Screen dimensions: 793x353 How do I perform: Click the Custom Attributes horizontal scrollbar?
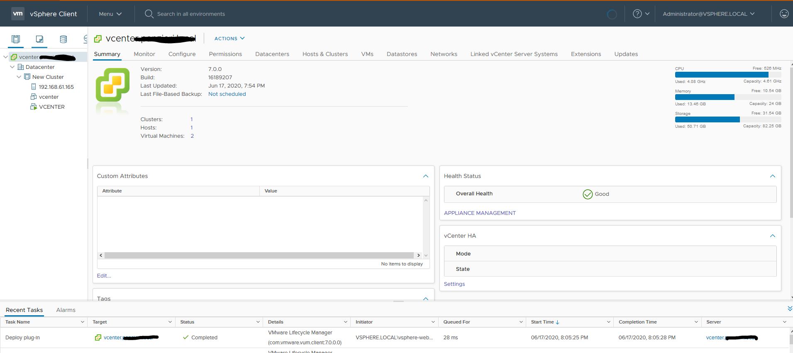tap(259, 255)
